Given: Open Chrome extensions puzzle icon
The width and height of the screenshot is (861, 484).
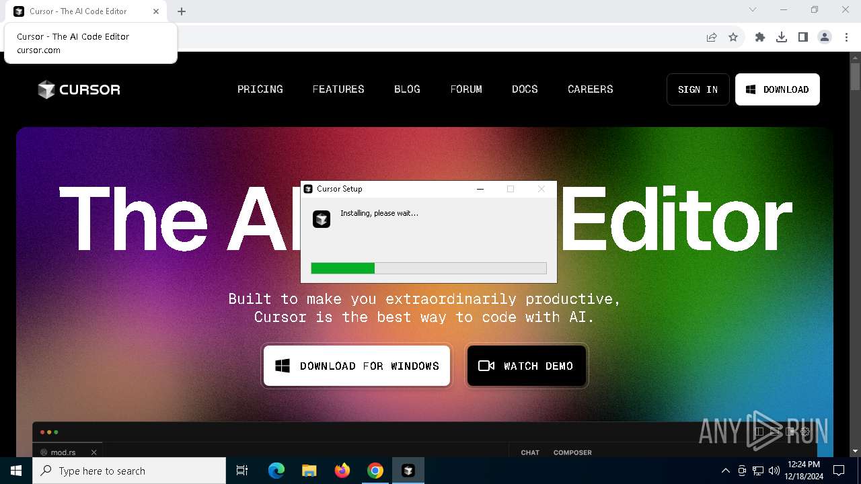Looking at the screenshot, I should click(760, 37).
